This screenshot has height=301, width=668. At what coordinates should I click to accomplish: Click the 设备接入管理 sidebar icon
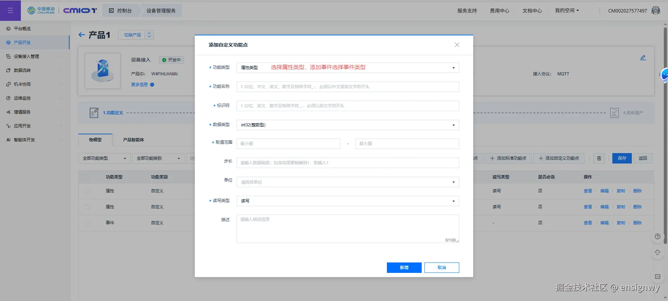(8, 57)
